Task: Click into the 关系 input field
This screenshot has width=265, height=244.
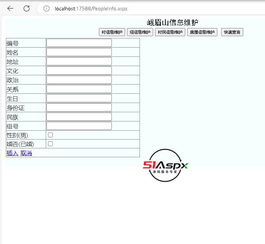Action: [79, 89]
